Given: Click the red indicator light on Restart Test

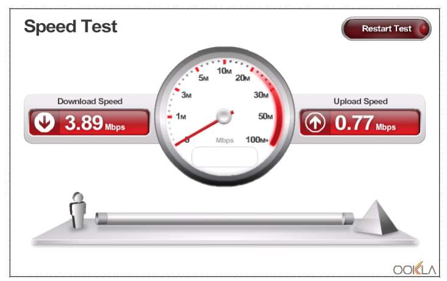Looking at the screenshot, I should [423, 29].
